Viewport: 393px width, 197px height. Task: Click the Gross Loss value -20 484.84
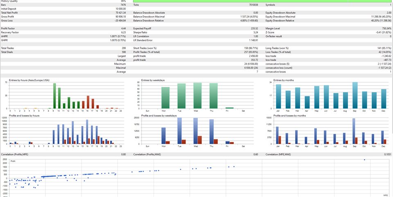(120, 20)
